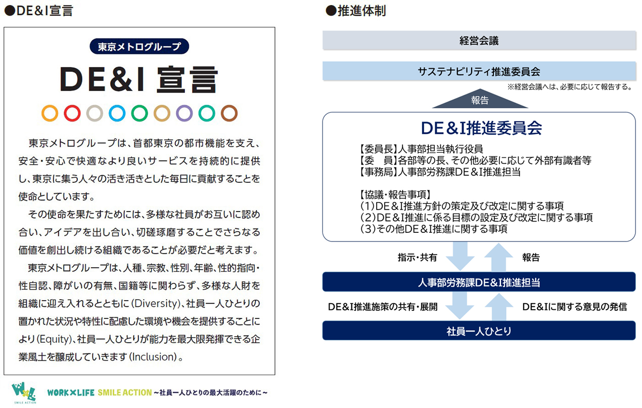The image size is (642, 408).
Task: Click the dark 報告 triangle above the committee box
Action: click(x=479, y=100)
